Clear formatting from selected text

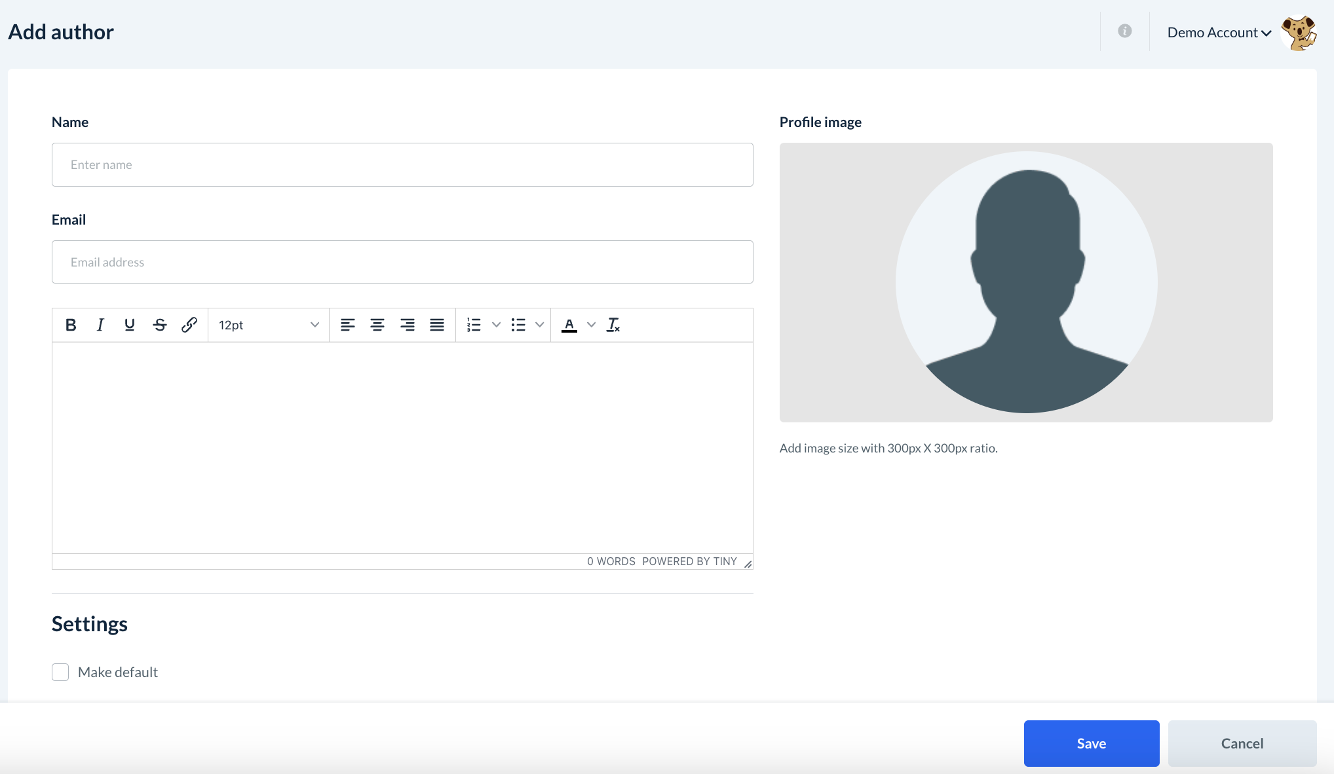[x=613, y=325]
